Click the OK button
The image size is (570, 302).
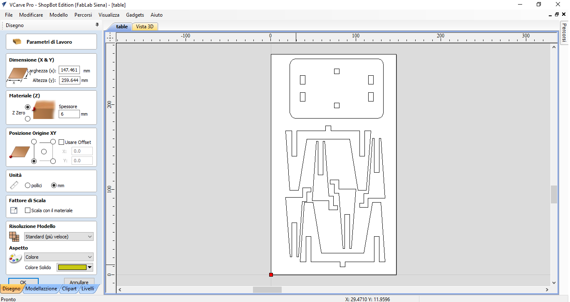23,282
